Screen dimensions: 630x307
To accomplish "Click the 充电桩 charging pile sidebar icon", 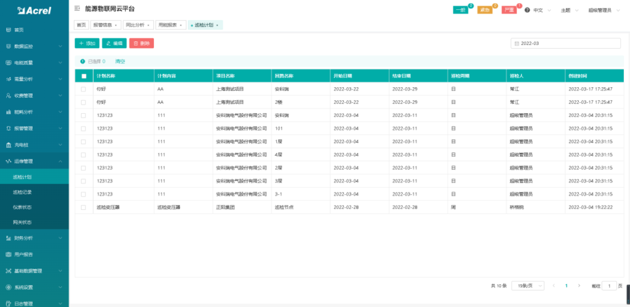I will point(8,145).
